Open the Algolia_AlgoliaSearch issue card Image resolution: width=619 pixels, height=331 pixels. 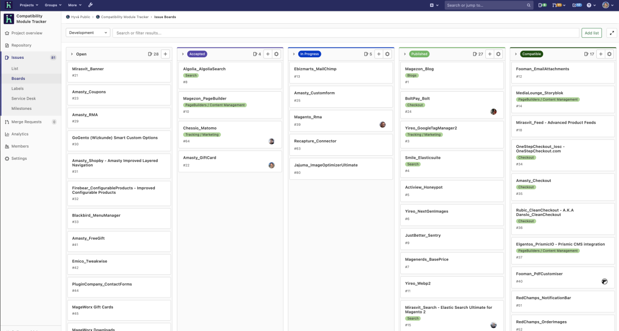204,69
